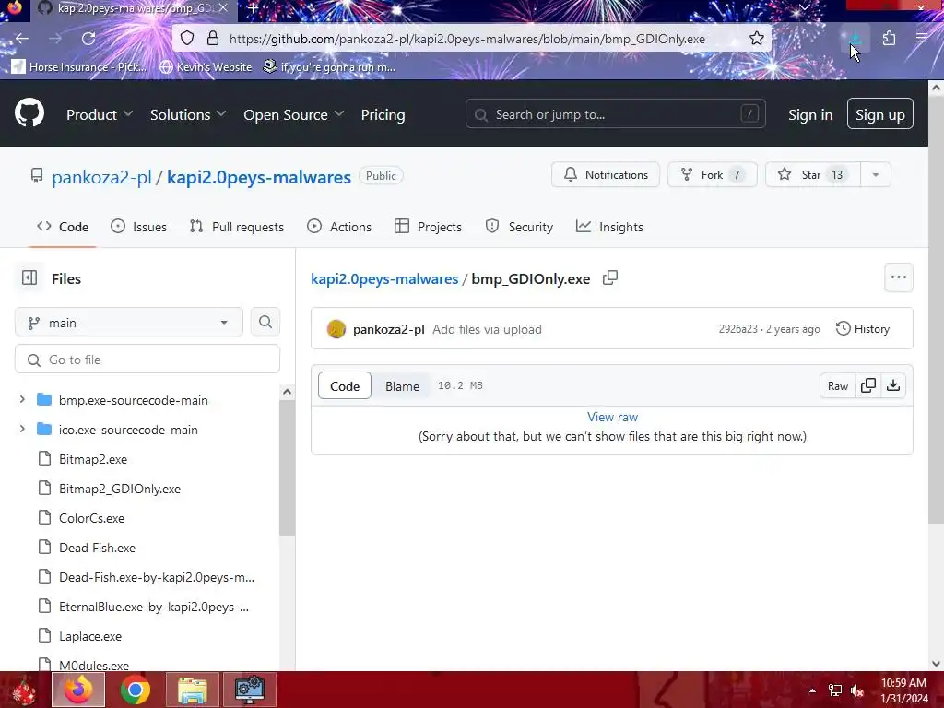Open the kapi2.0peys-malwares breadcrumb link
Viewport: 944px width, 708px height.
[384, 278]
